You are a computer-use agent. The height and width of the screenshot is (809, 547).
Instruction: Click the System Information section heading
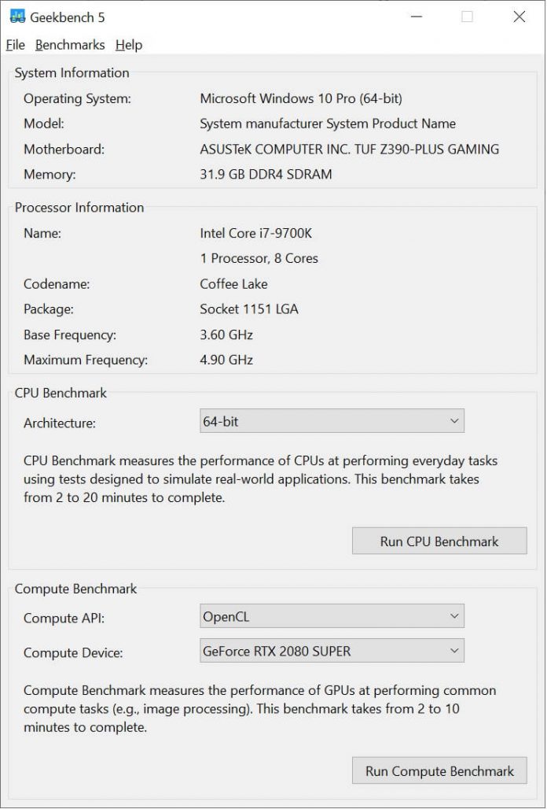(x=72, y=72)
